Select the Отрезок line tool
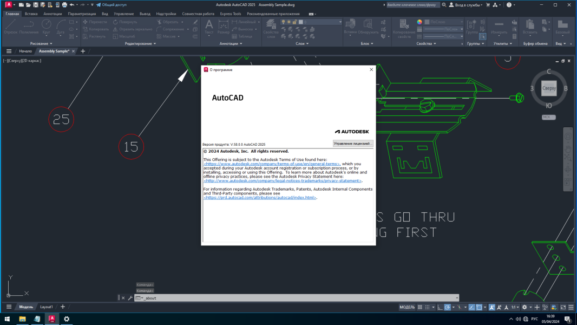This screenshot has height=325, width=577. pos(11,27)
